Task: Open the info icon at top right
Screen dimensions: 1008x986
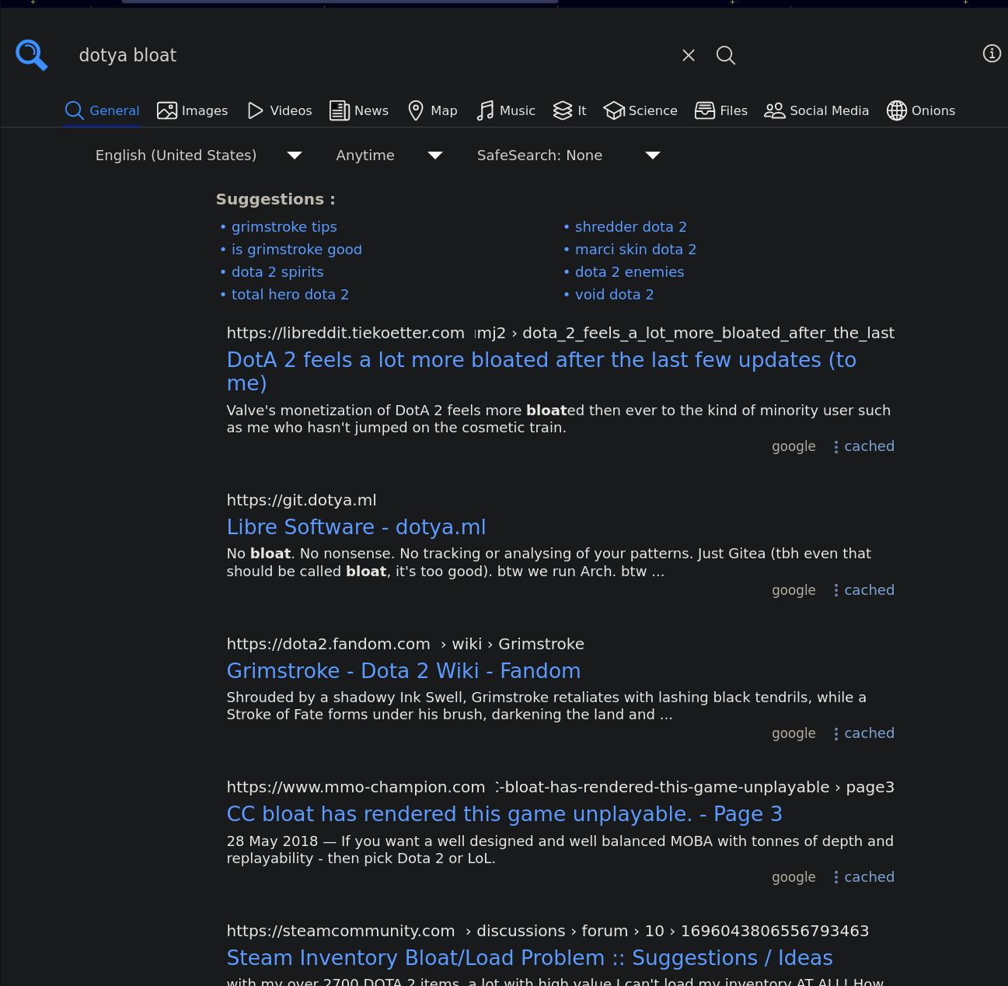Action: 991,54
